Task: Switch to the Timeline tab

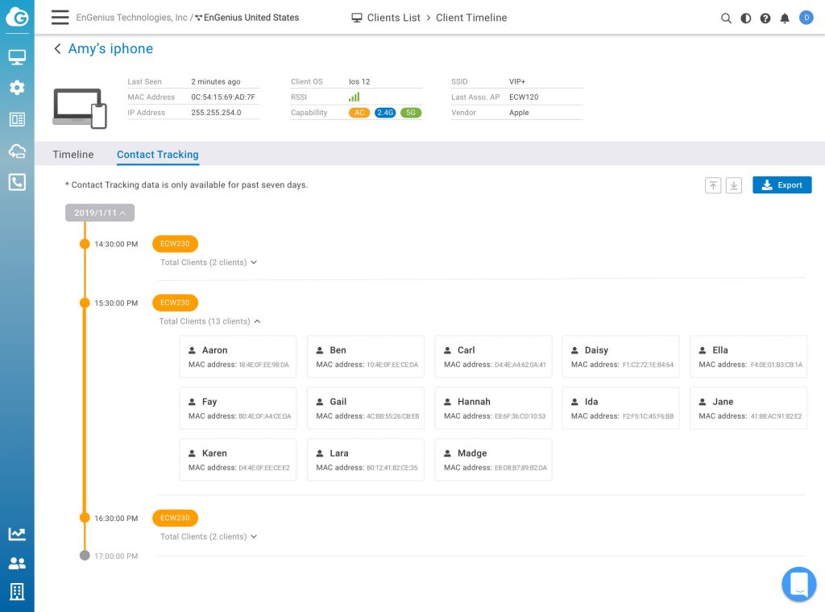Action: tap(73, 155)
